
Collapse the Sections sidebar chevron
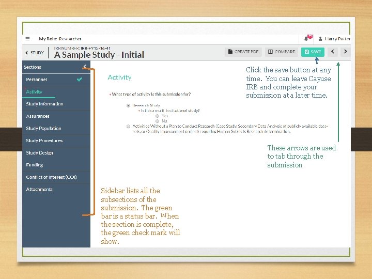[85, 67]
